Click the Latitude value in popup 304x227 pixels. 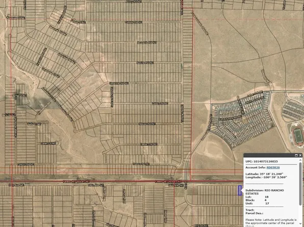point(271,174)
